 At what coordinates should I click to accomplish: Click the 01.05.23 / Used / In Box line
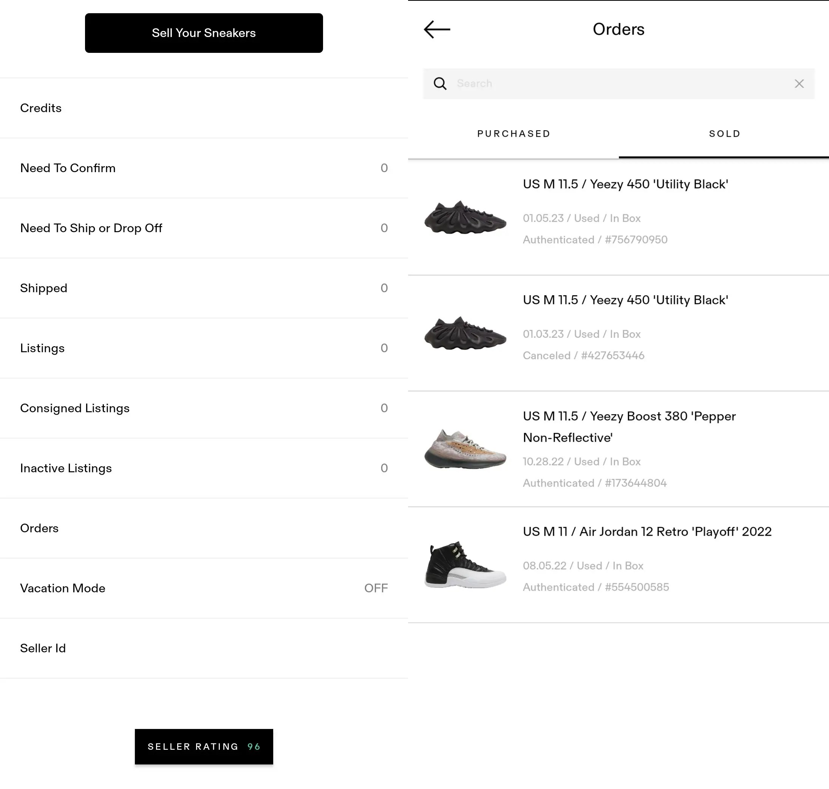[582, 218]
